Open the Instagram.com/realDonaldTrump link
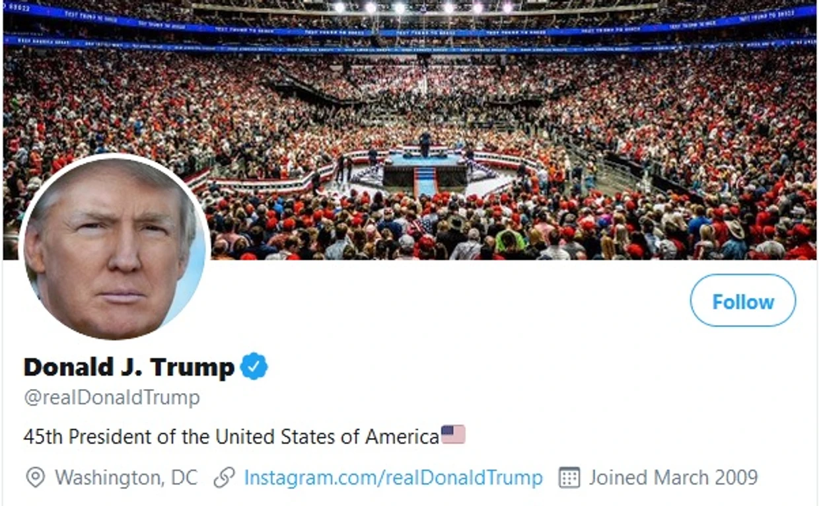Viewport: 819px width, 506px height. tap(393, 478)
